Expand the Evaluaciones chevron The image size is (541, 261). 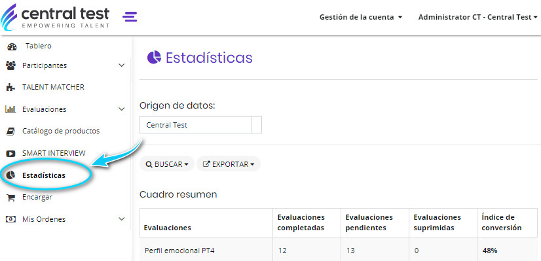pos(122,109)
